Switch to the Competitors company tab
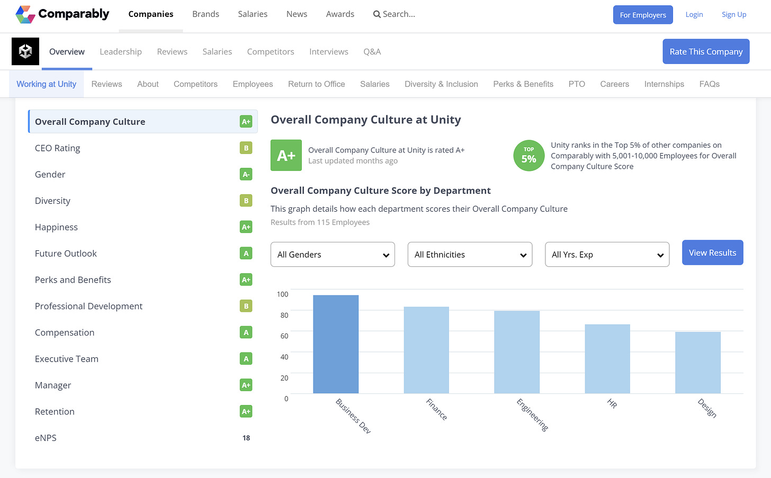The height and width of the screenshot is (478, 771). coord(271,52)
